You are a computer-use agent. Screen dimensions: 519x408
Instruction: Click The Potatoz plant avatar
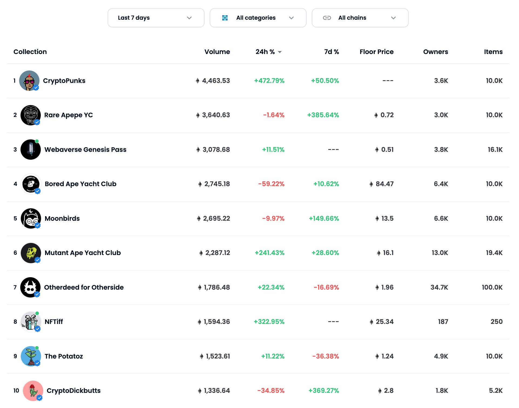coord(31,356)
